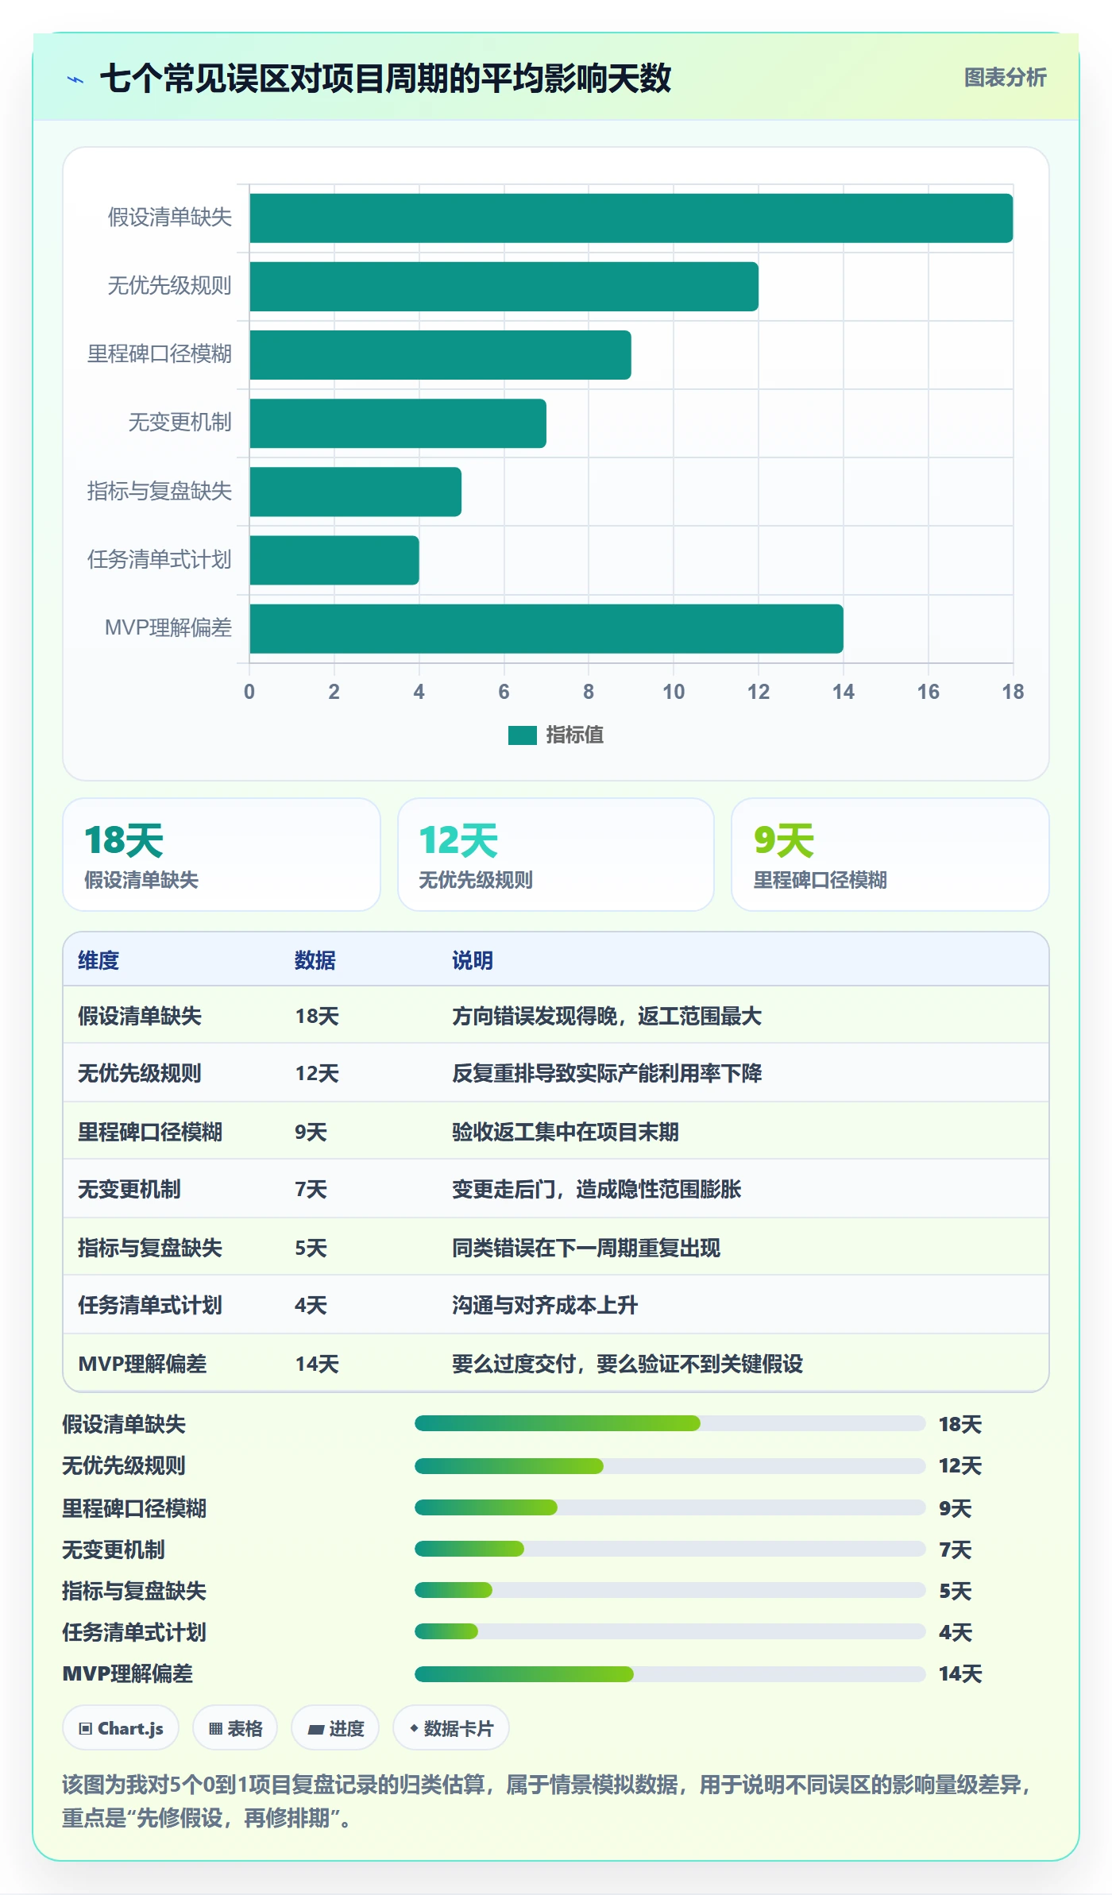Click the 任务清单式计划 row name in table
Image resolution: width=1112 pixels, height=1895 pixels.
coord(150,1305)
